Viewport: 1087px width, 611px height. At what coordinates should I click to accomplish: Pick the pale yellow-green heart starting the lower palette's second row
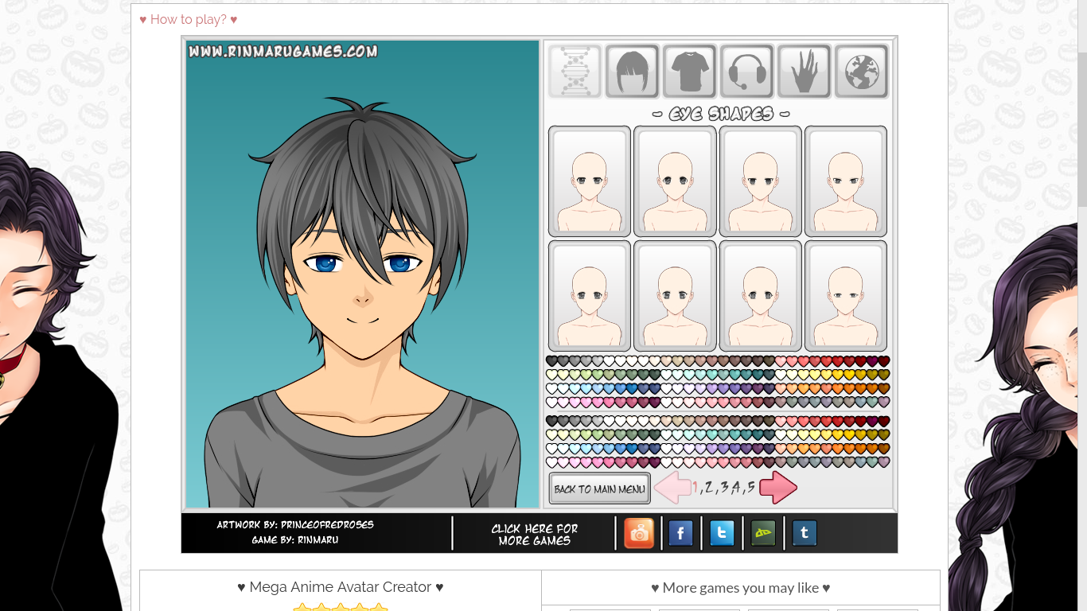pyautogui.click(x=551, y=434)
